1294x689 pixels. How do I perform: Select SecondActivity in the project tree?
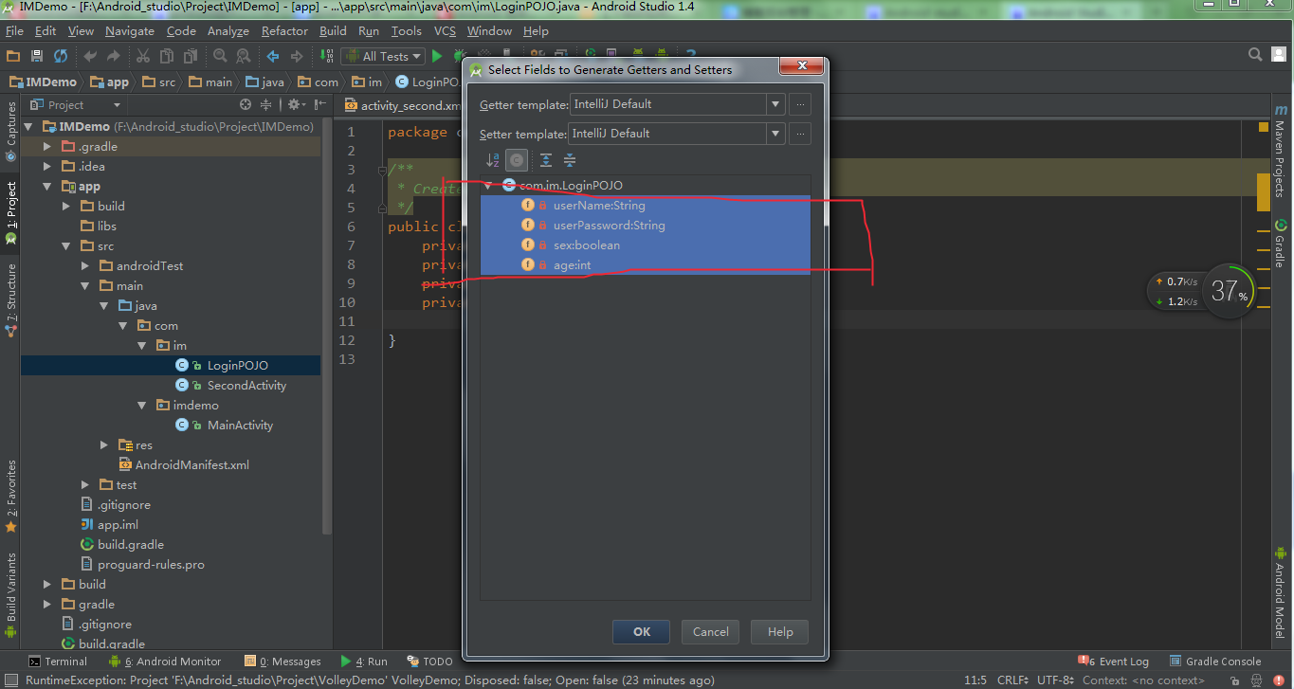click(246, 386)
